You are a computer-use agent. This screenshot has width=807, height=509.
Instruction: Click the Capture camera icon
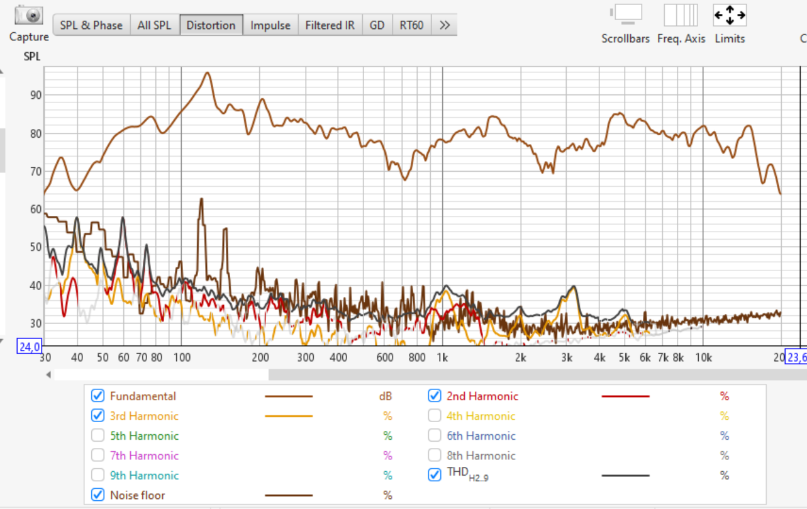28,15
